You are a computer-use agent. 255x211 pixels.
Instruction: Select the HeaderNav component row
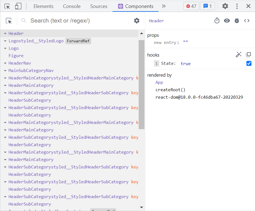tap(69, 63)
